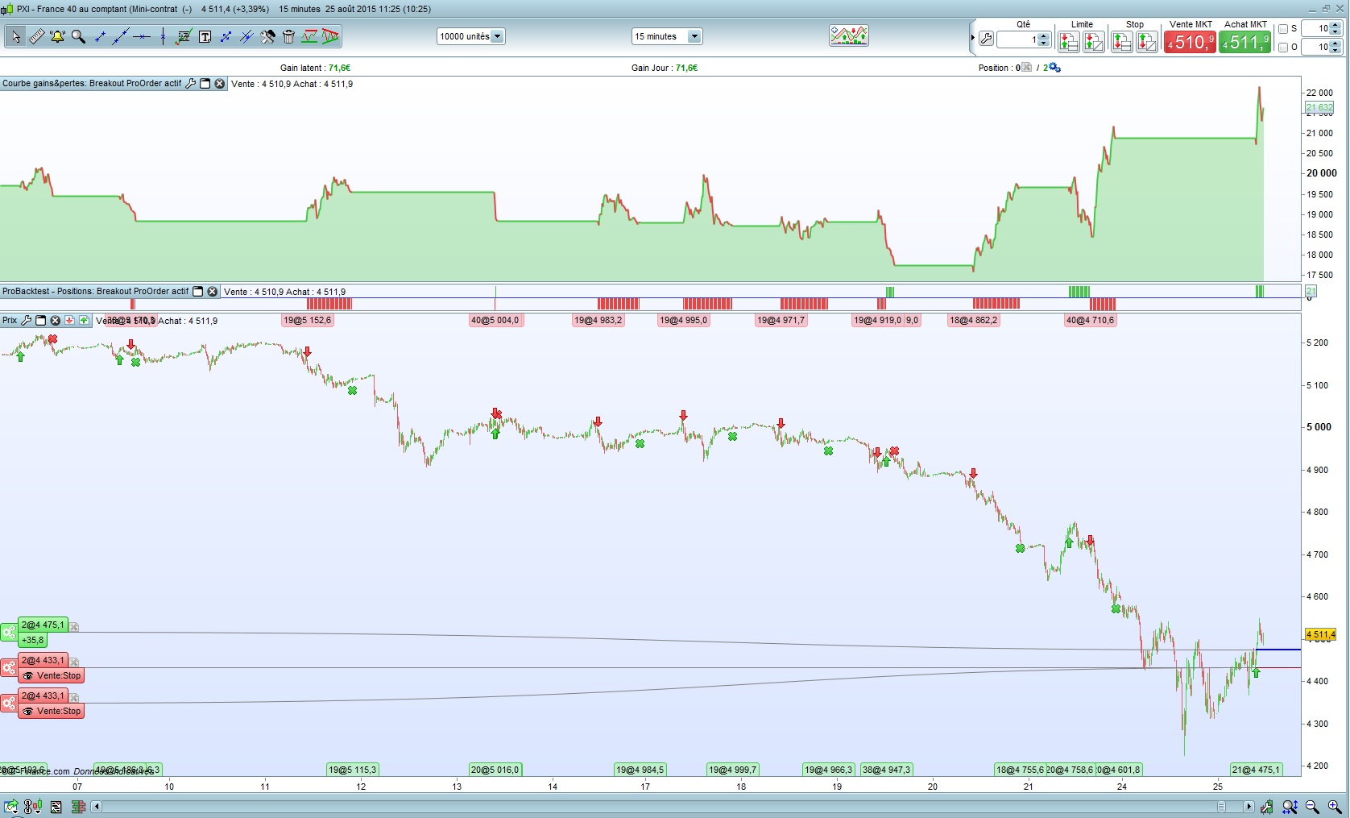The width and height of the screenshot is (1350, 818).
Task: Open order panel wrench settings
Action: point(986,39)
